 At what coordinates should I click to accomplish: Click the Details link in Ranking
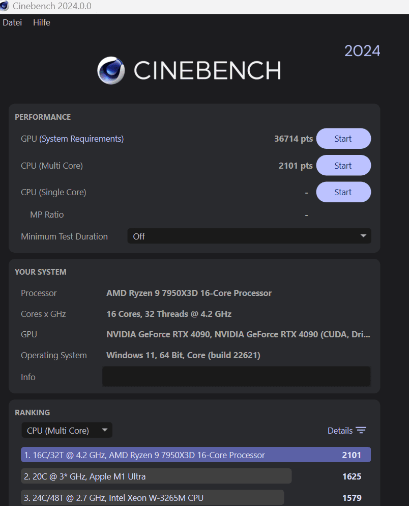pos(340,431)
